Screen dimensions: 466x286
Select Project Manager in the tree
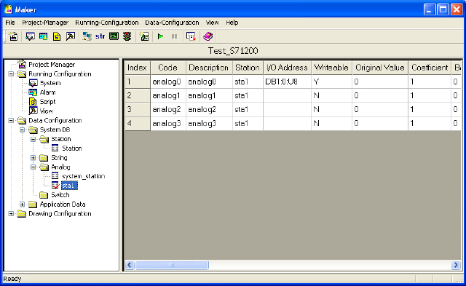(52, 65)
